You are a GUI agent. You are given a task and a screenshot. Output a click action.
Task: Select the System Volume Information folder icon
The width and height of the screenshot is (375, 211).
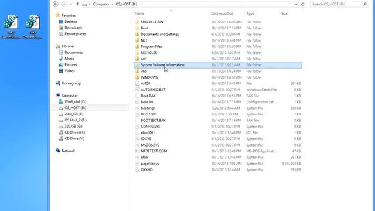point(137,65)
